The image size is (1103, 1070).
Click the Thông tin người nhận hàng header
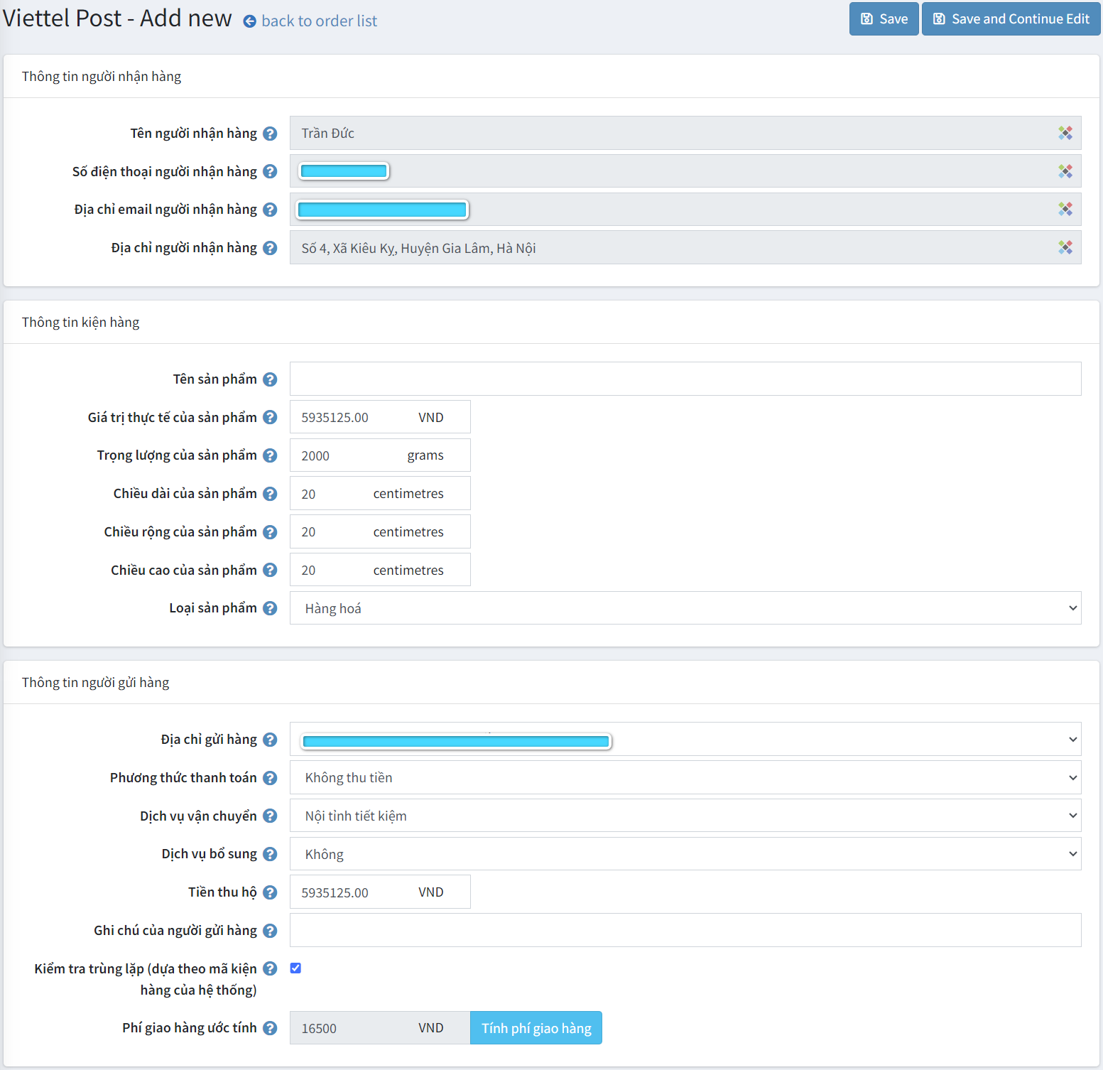tap(102, 77)
